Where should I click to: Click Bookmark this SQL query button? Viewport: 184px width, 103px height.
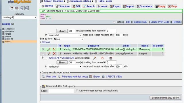pos(165,98)
